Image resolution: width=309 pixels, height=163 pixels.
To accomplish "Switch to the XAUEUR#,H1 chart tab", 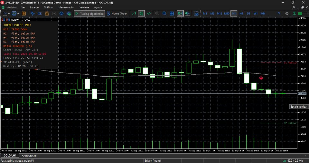I will tap(29, 156).
